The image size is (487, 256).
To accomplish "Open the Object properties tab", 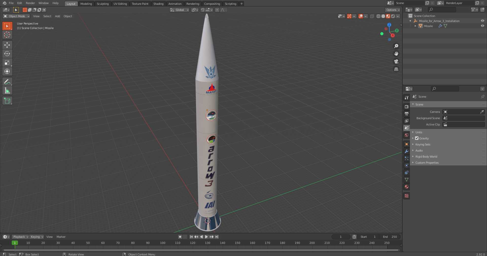I will (407, 144).
